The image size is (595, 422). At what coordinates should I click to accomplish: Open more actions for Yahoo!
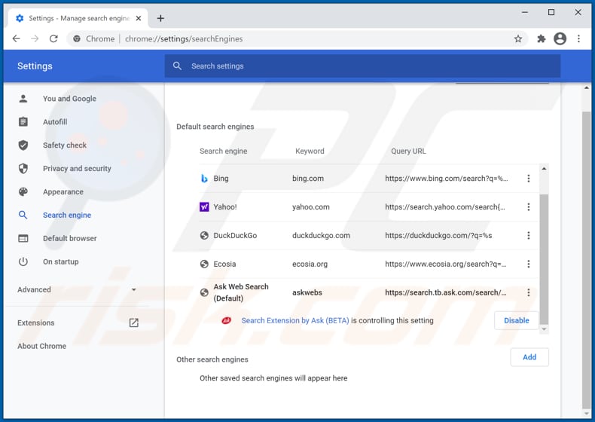[x=529, y=207]
